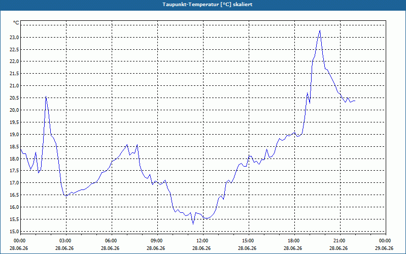Click the 06:00 time axis label
Viewport: 406px width, 254px height.
pos(112,241)
